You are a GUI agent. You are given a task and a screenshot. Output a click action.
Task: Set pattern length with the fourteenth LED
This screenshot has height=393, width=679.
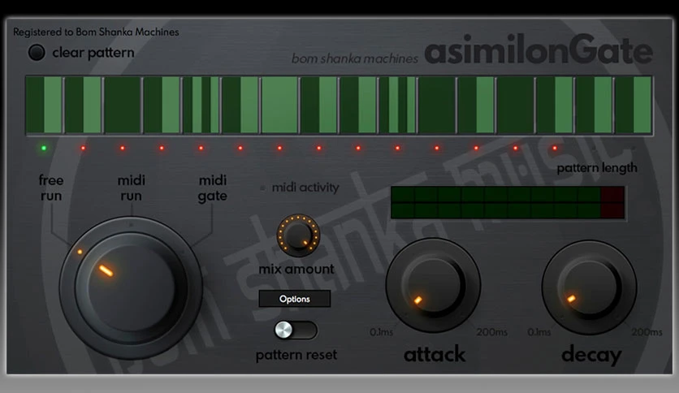coord(555,148)
